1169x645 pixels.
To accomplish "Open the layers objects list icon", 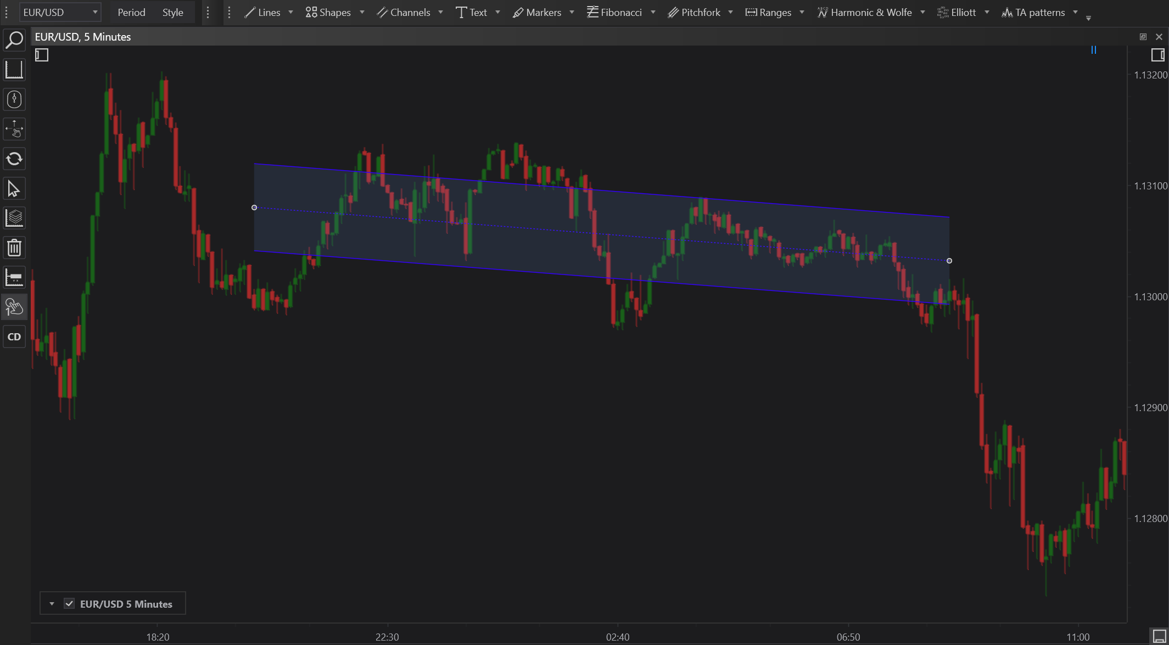I will (x=14, y=218).
